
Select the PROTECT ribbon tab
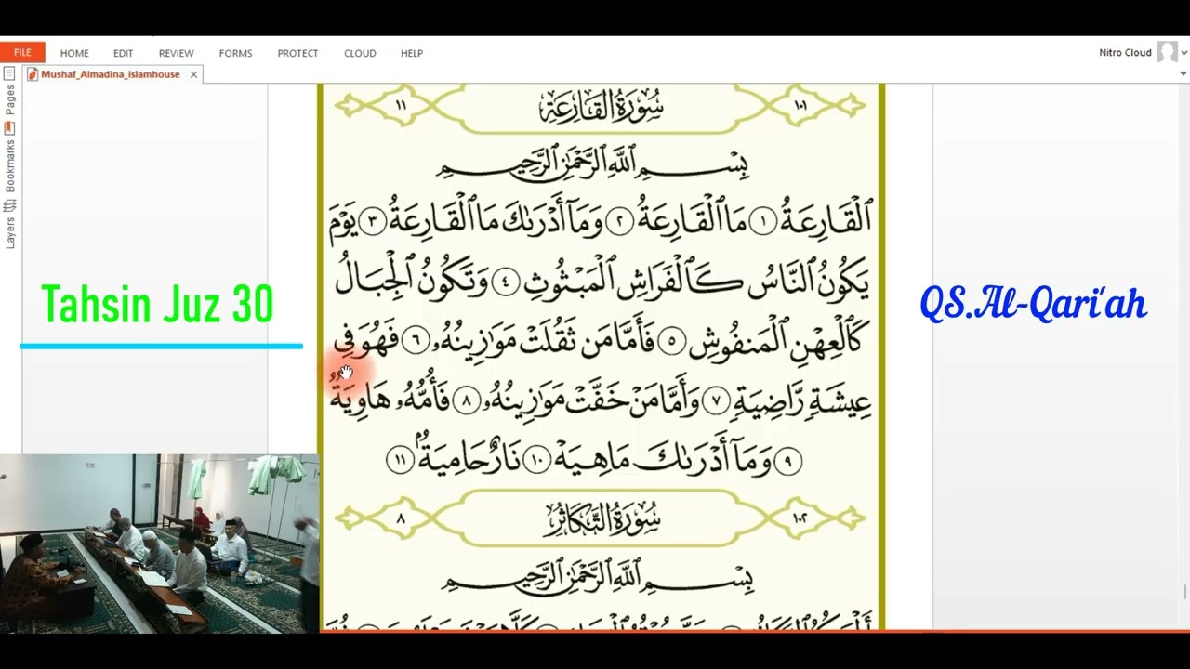point(297,53)
